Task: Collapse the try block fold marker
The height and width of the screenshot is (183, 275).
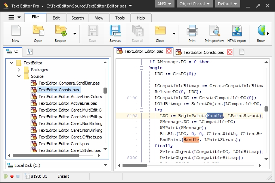Action: [141, 110]
